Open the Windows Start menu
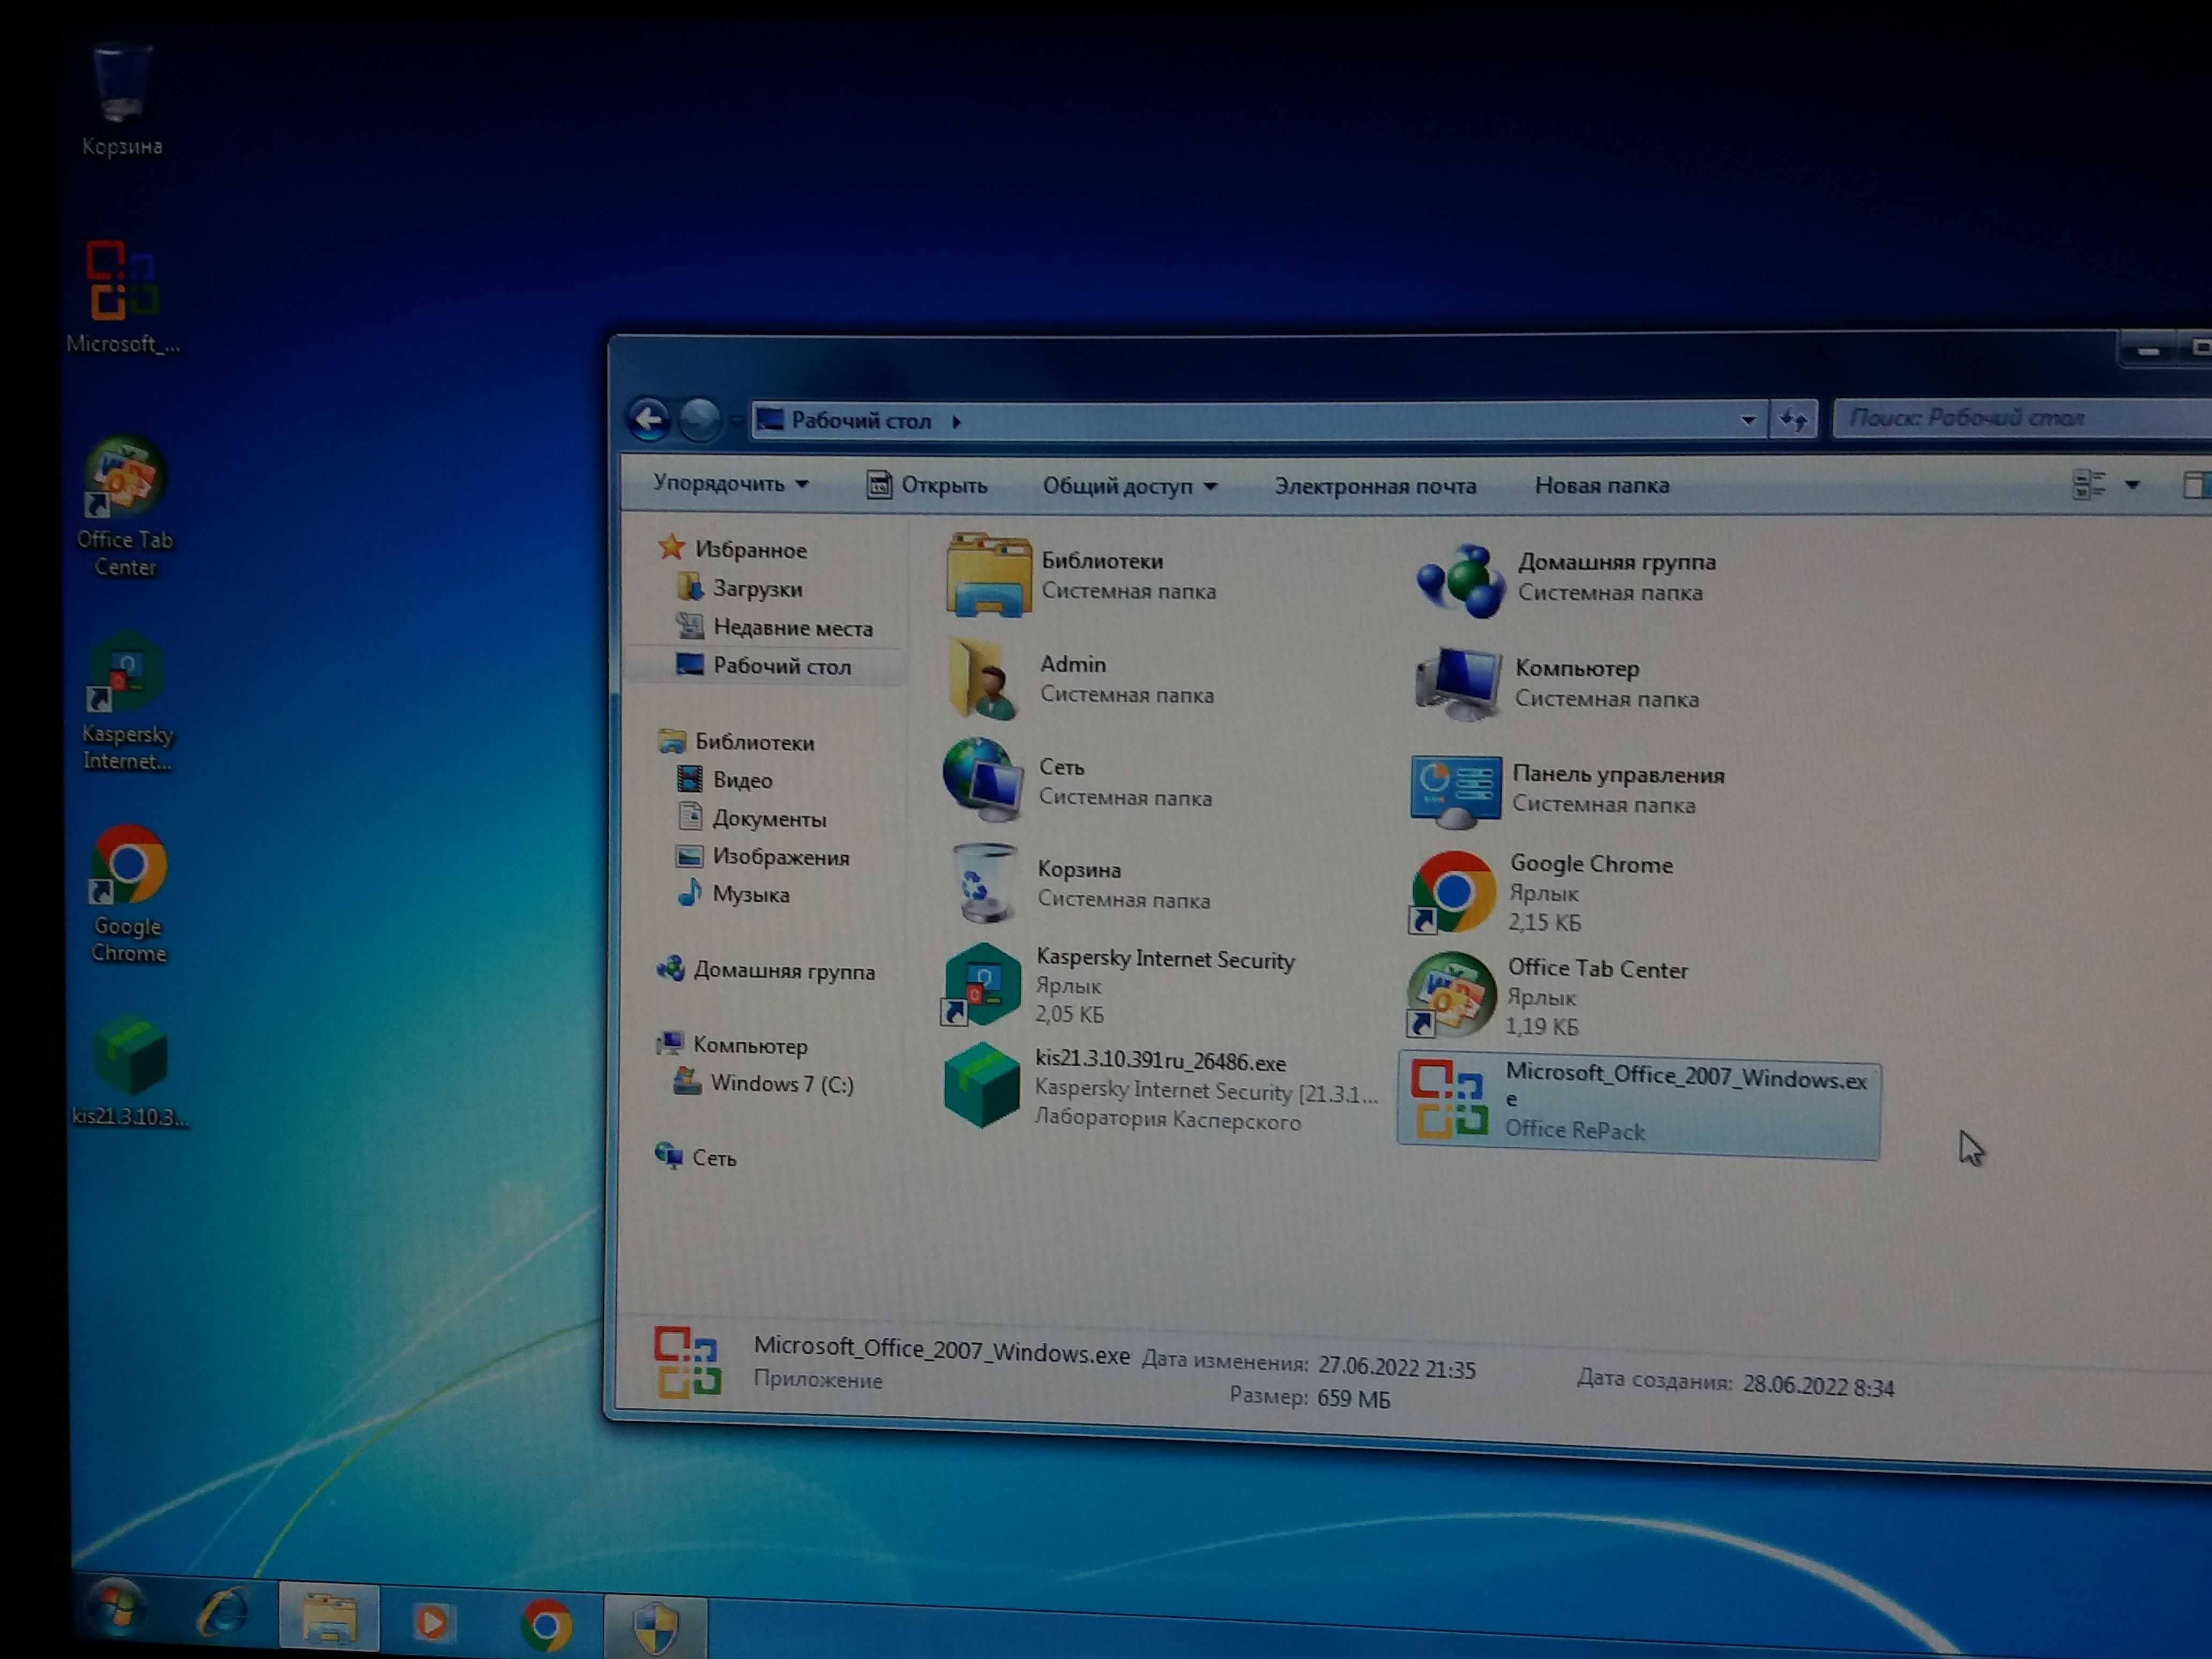The width and height of the screenshot is (2212, 1659). tap(117, 1608)
